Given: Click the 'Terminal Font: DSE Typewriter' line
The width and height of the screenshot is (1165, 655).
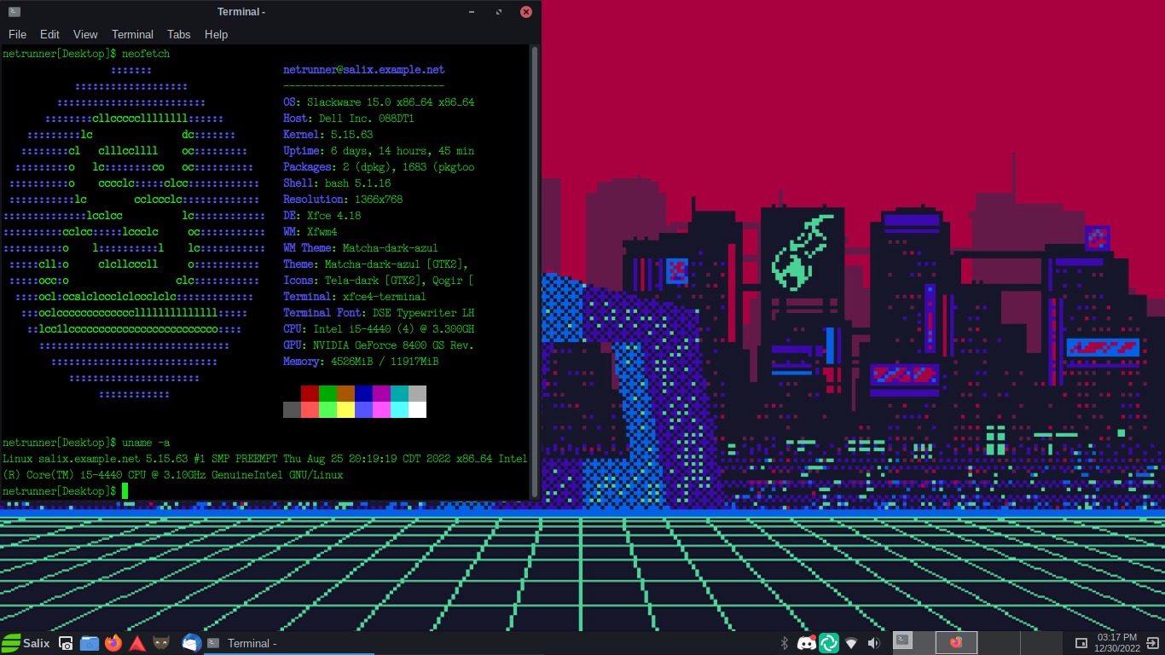Looking at the screenshot, I should [379, 313].
